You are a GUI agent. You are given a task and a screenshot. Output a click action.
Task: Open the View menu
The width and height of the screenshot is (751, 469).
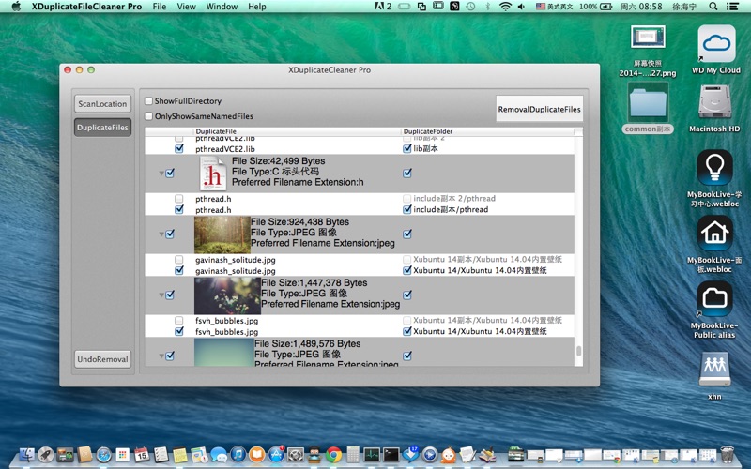pos(186,7)
